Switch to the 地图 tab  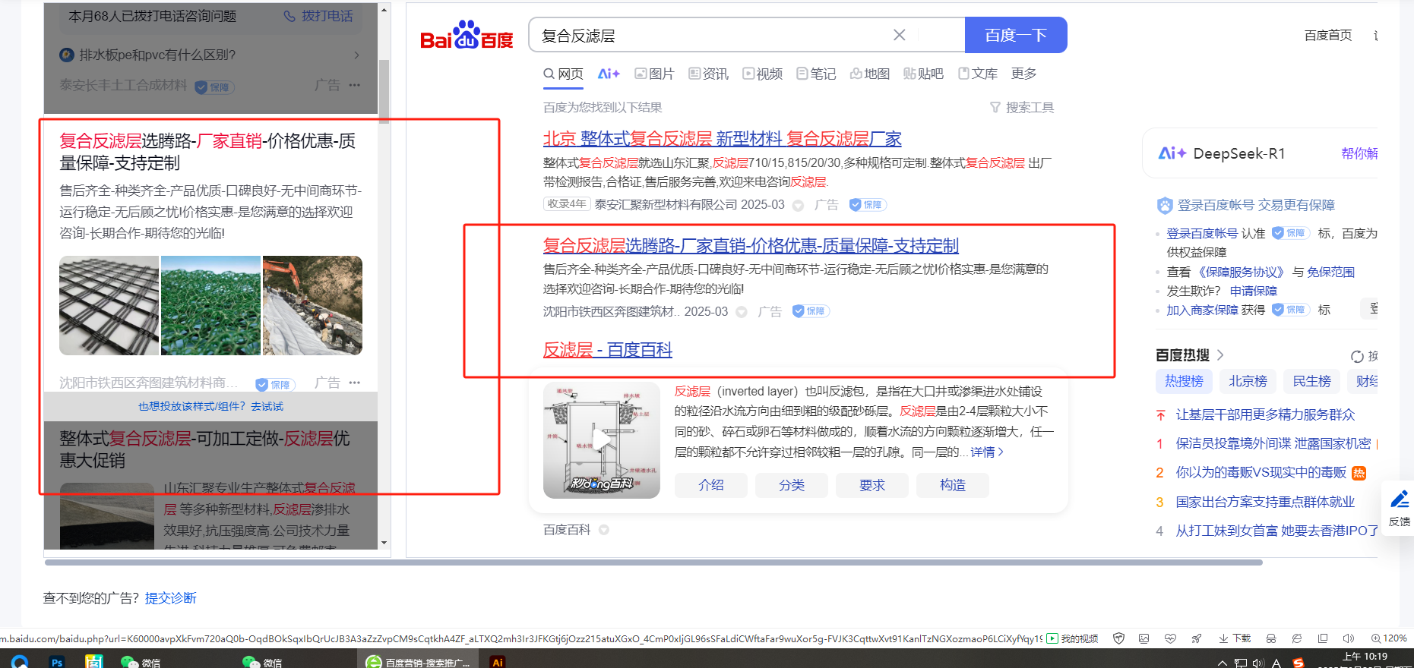870,74
